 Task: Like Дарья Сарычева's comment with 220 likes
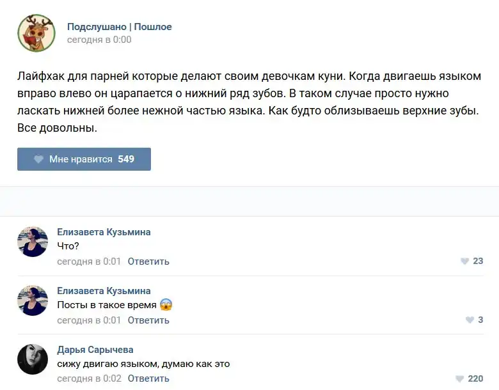459,378
